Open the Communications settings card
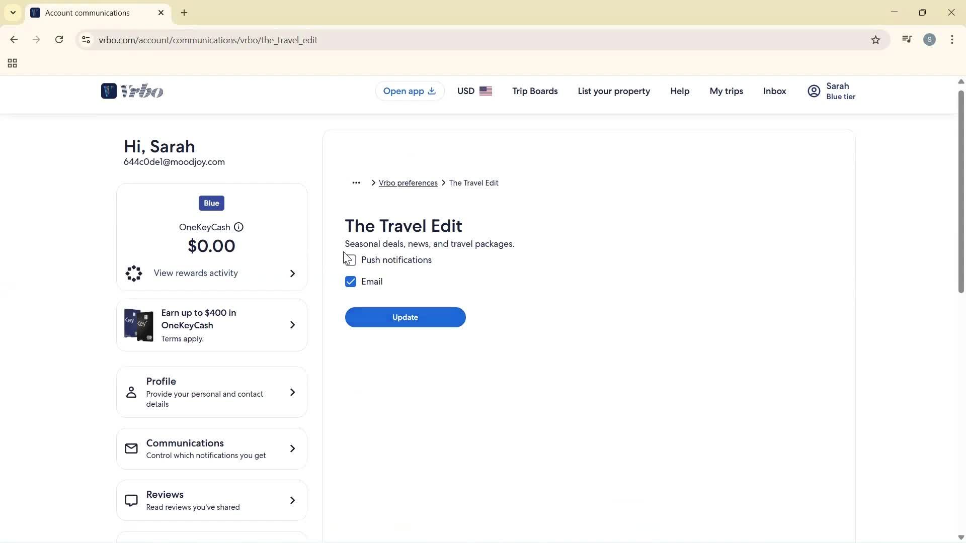 (x=211, y=448)
